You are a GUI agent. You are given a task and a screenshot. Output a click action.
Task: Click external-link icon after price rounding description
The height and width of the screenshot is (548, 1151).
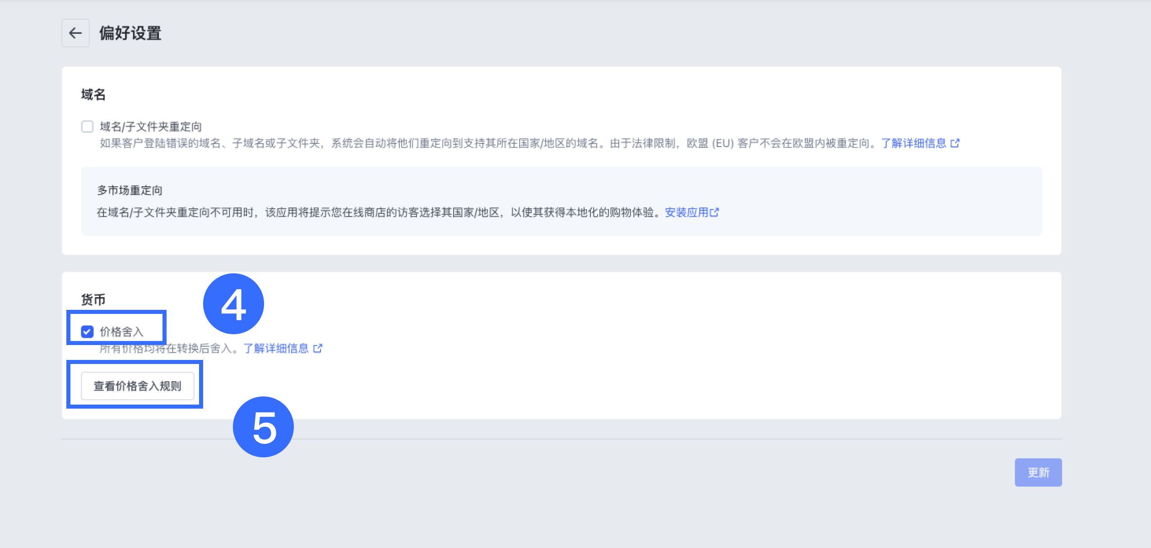click(318, 348)
